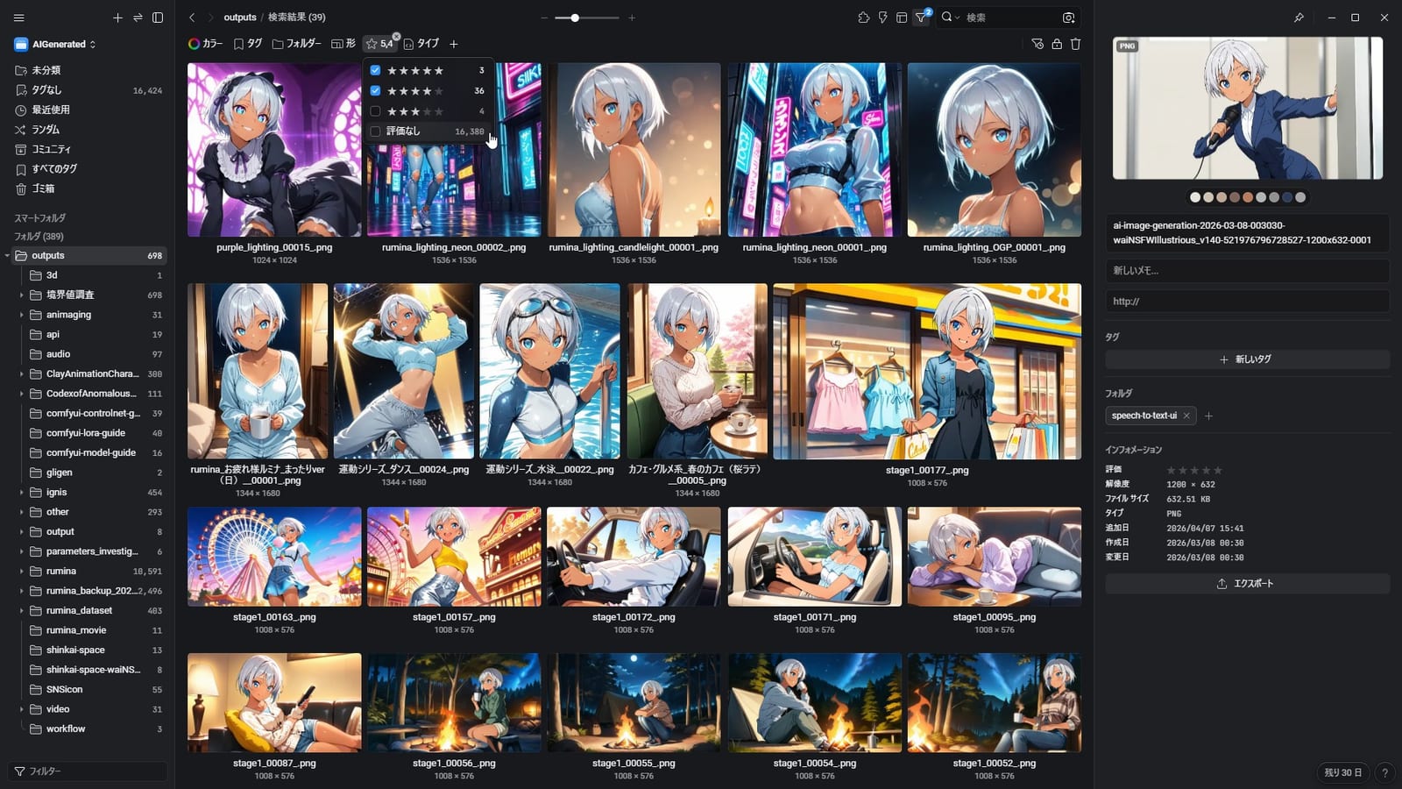Adjust the thumbnail size slider handle
The height and width of the screenshot is (789, 1402).
tap(575, 18)
